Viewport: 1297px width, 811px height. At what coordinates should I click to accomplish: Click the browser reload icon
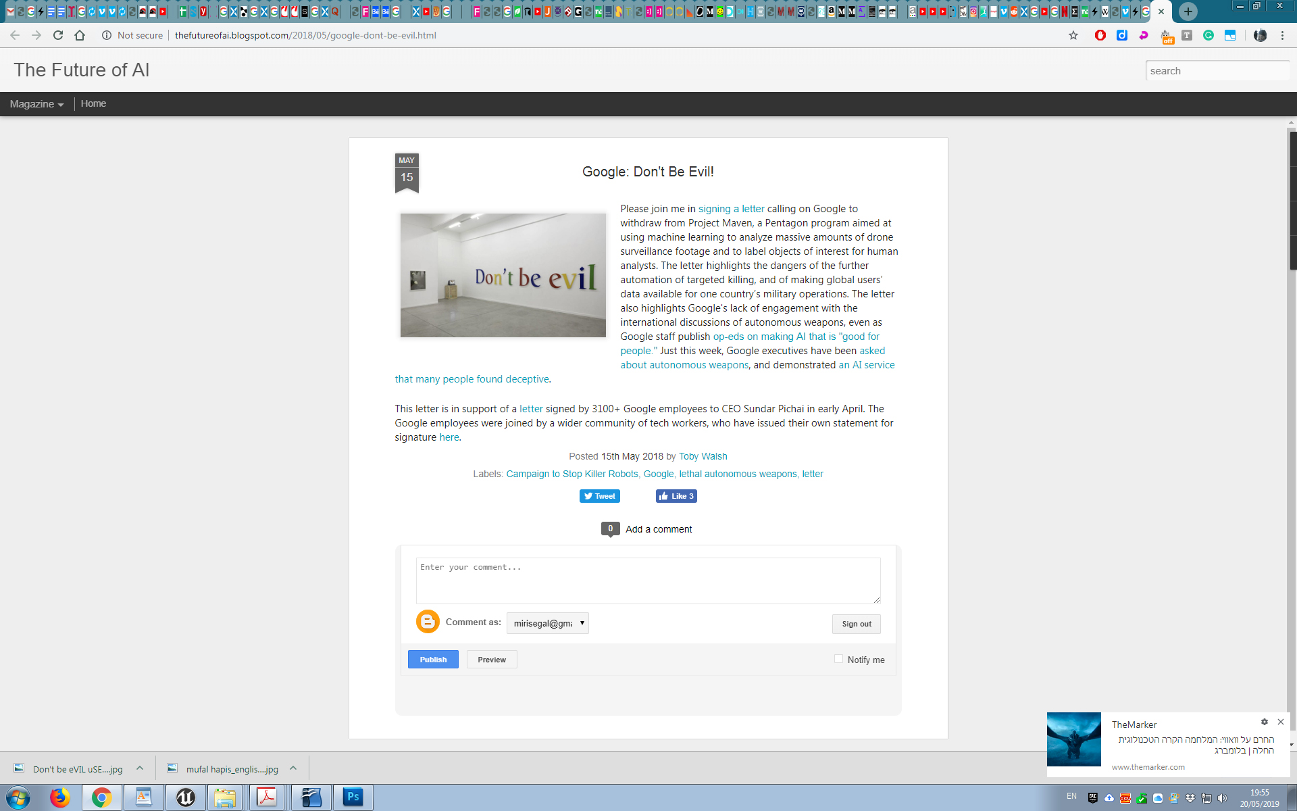point(58,35)
